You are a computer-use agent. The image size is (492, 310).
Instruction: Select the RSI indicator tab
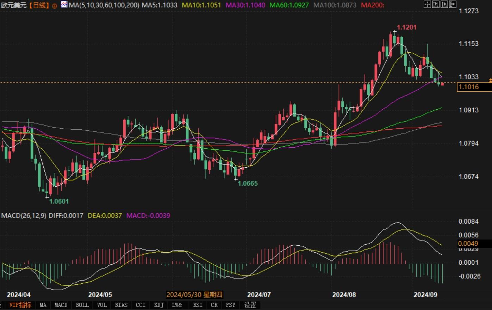point(198,305)
